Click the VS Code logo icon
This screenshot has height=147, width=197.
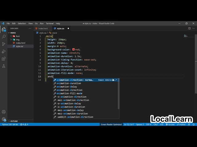click(x=3, y=23)
